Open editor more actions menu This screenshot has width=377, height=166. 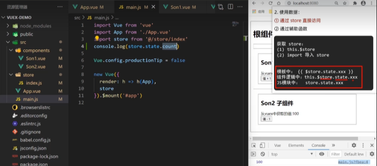pos(240,7)
